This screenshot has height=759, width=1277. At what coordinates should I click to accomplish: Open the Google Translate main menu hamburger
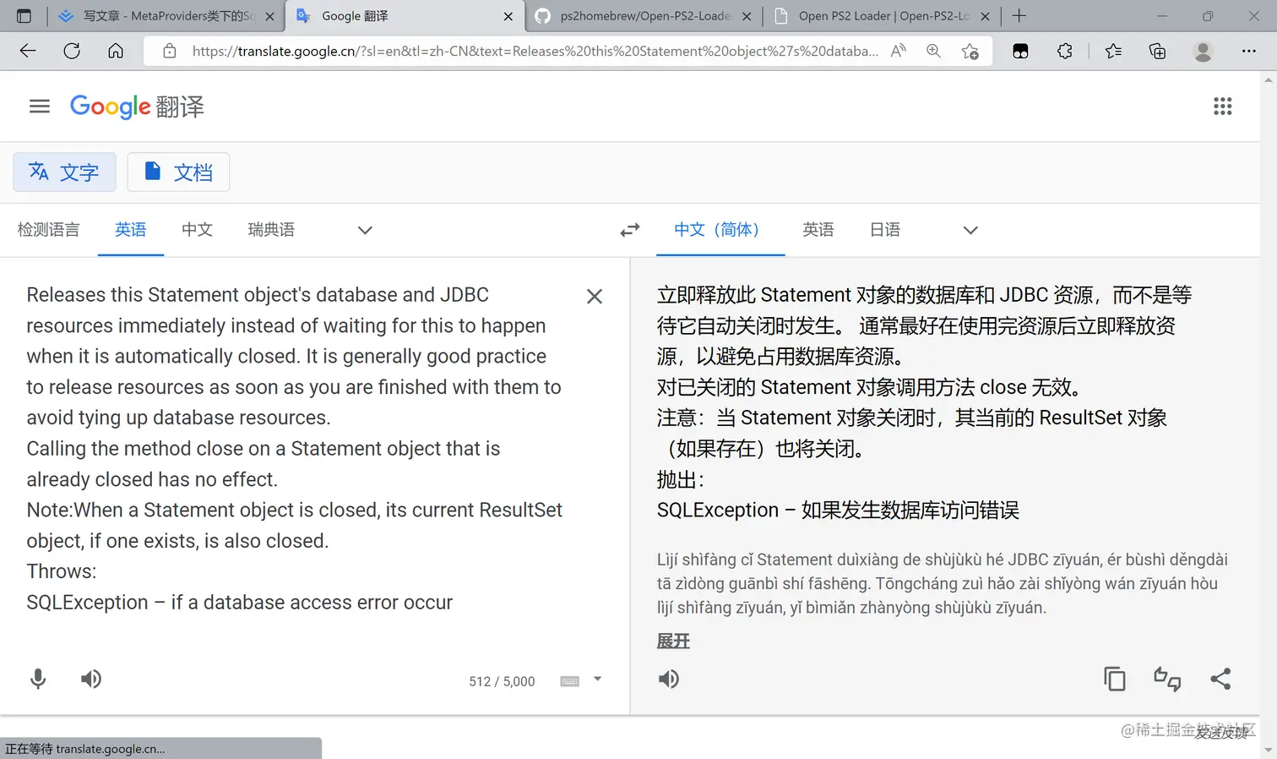40,106
